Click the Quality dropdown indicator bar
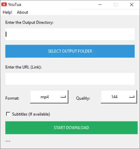Screen dimensions: 140x149 tap(132, 97)
